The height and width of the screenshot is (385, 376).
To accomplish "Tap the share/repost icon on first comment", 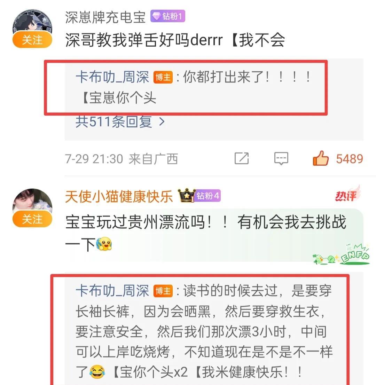I will [242, 158].
